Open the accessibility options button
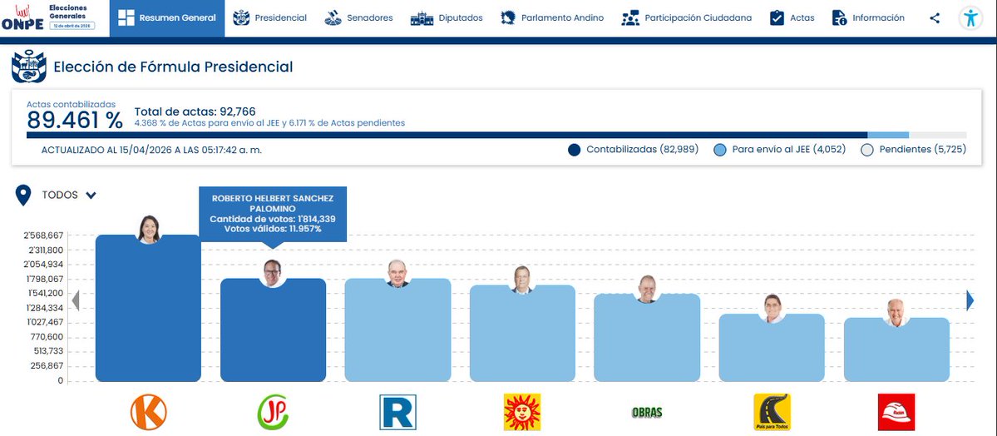The height and width of the screenshot is (436, 997). (x=970, y=17)
